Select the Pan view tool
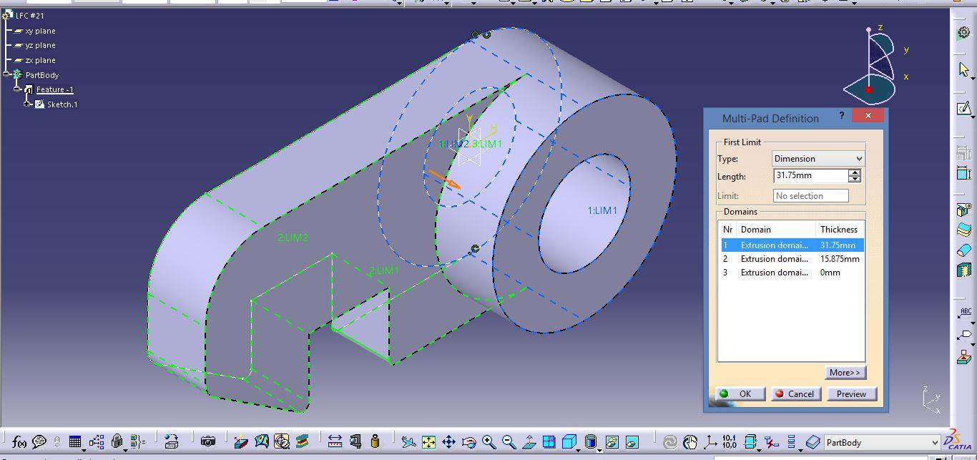The height and width of the screenshot is (460, 977). point(448,442)
